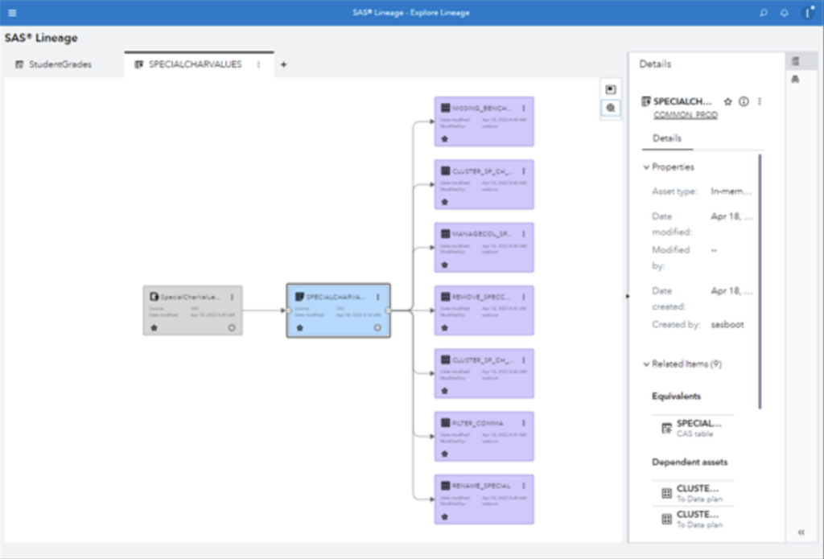Click the table icon on the blue SPECIALCHARVA node
The image size is (824, 559).
pyautogui.click(x=299, y=297)
